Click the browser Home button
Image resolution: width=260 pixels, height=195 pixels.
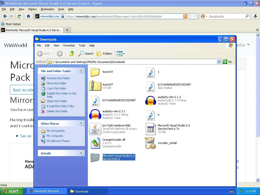[x=28, y=16]
